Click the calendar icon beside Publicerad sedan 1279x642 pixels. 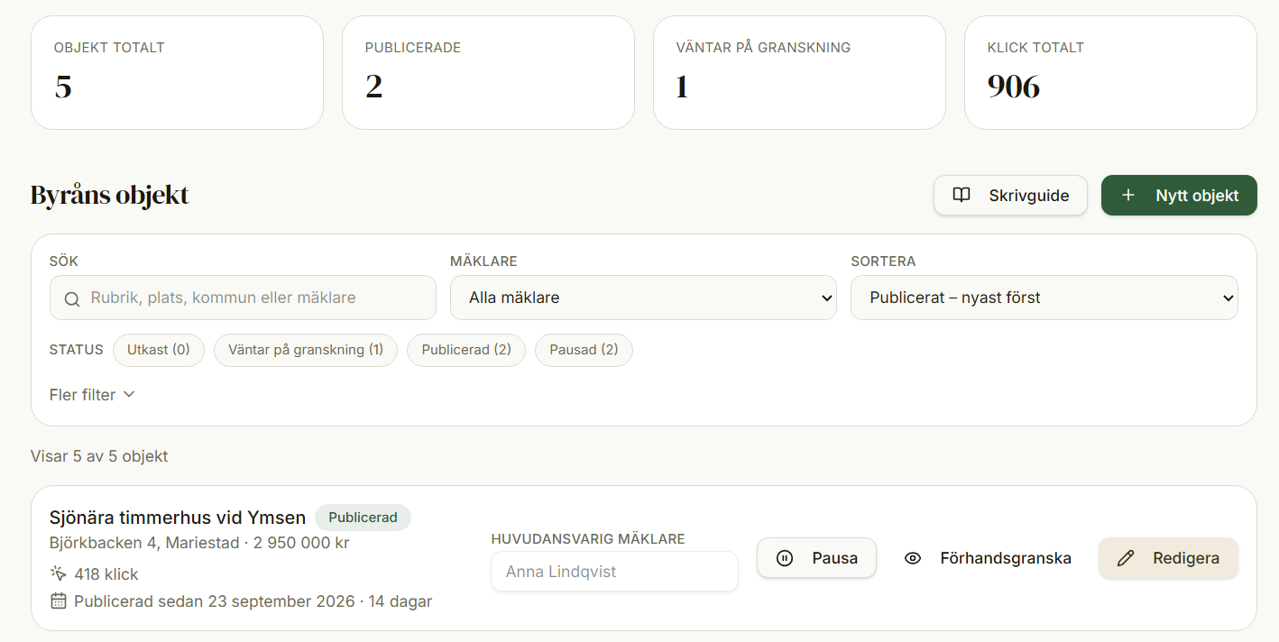click(x=59, y=601)
